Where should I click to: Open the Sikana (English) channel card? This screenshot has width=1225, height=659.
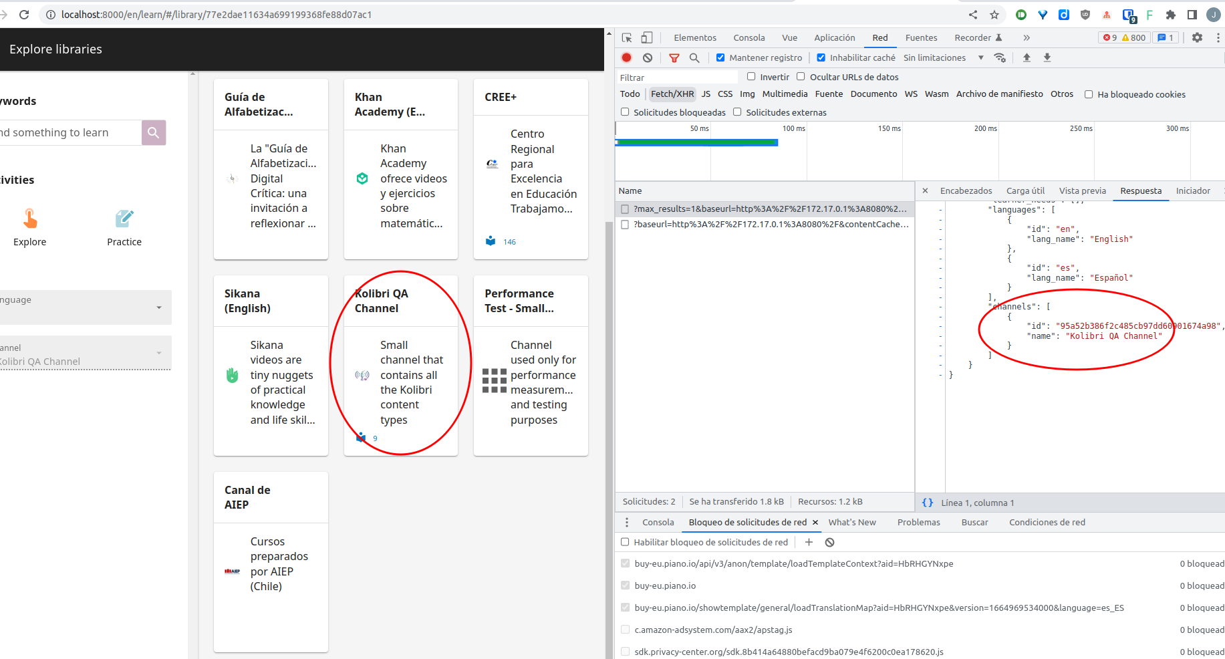(271, 366)
